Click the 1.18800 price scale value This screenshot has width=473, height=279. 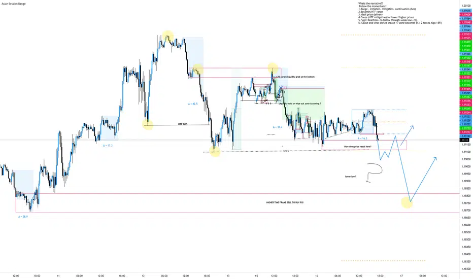click(467, 196)
